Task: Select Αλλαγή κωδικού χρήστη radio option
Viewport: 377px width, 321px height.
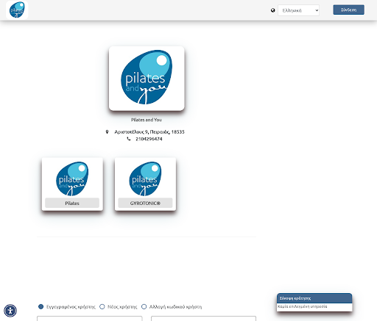Action: (x=144, y=306)
